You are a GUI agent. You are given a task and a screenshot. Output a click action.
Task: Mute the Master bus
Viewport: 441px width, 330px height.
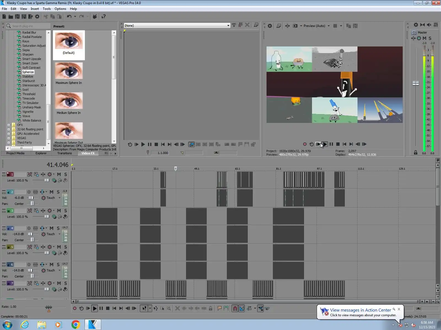point(424,38)
